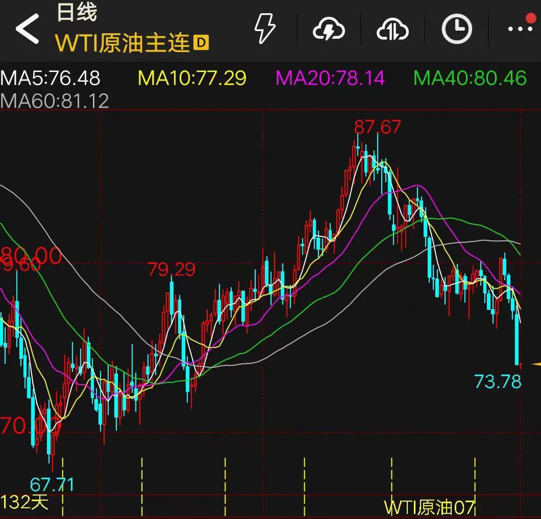Tap the WTI原油07 contract label

(430, 508)
